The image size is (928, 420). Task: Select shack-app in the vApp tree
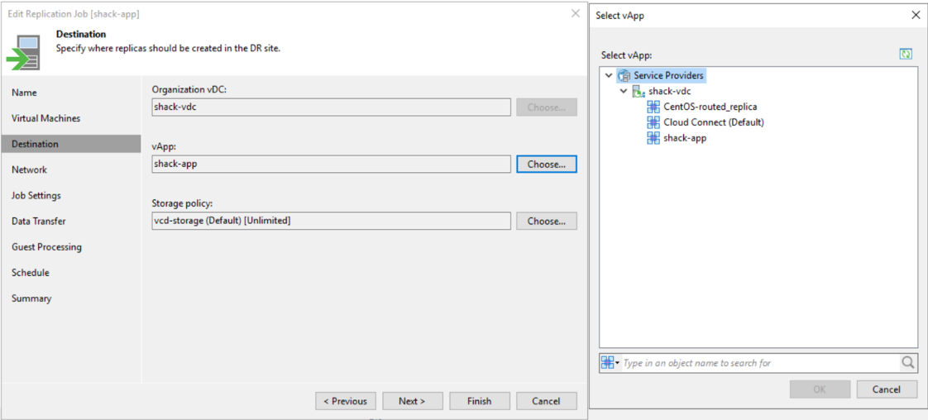tap(685, 138)
